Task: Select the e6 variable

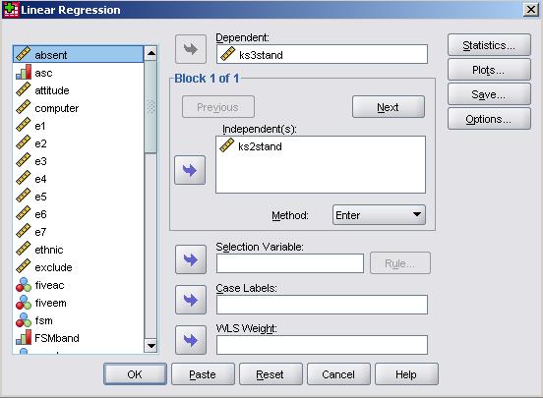Action: point(78,214)
